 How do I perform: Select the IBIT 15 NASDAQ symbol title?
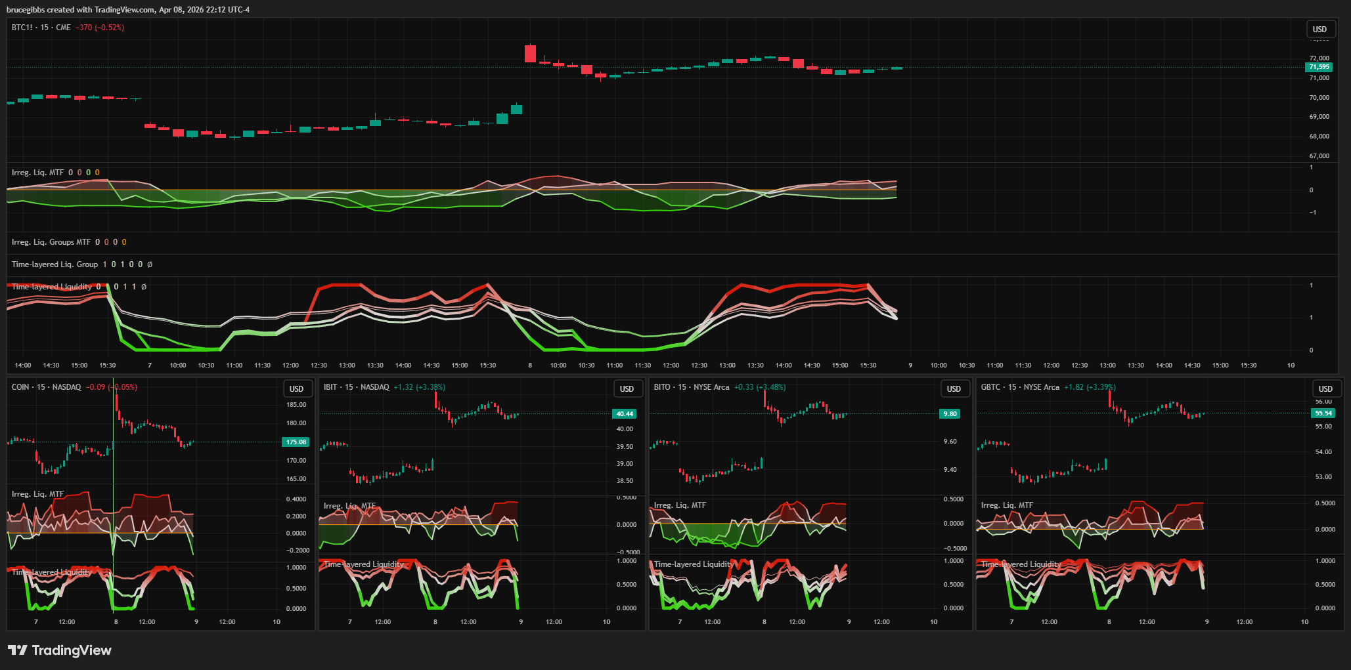(x=356, y=387)
